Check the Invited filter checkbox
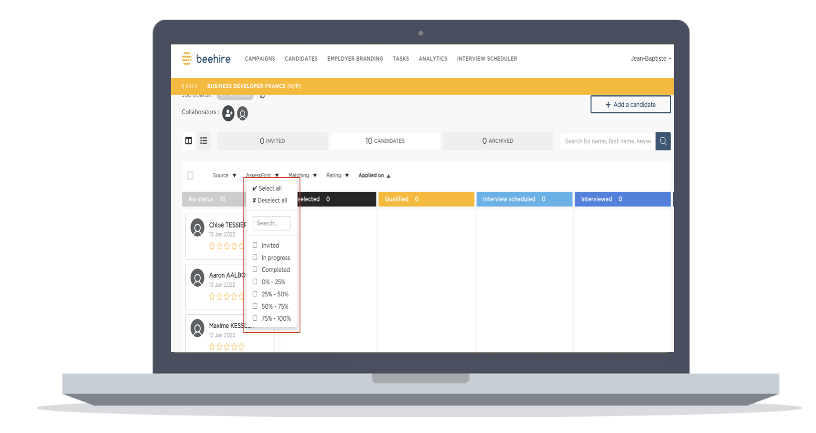This screenshot has height=433, width=816. (x=255, y=245)
